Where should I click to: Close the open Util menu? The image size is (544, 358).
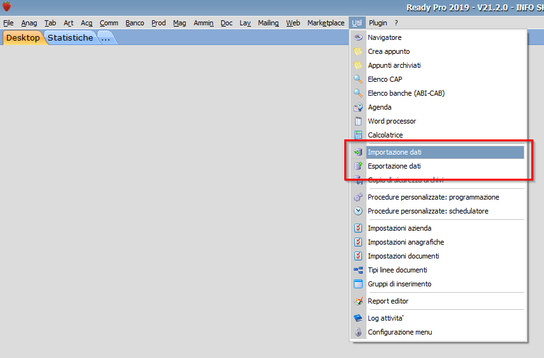(x=357, y=23)
